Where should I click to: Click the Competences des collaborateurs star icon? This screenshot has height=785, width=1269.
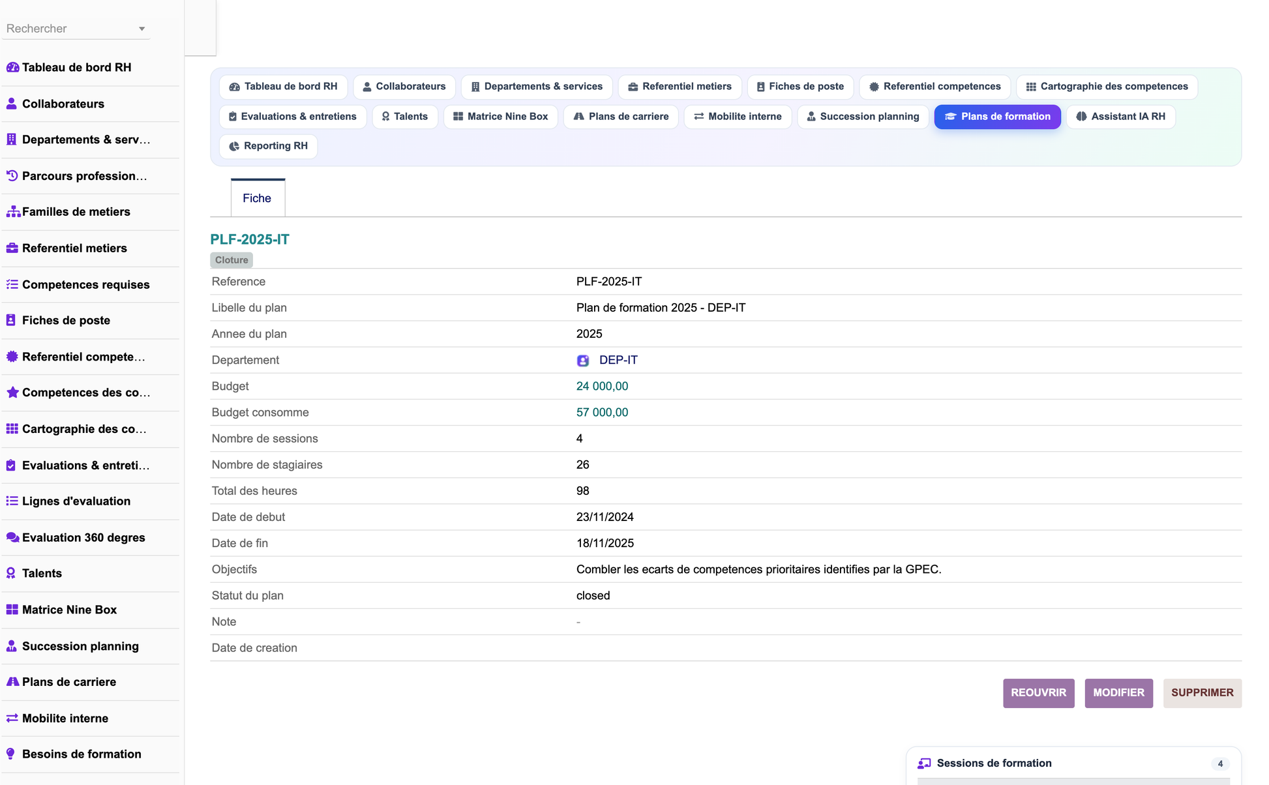[12, 392]
